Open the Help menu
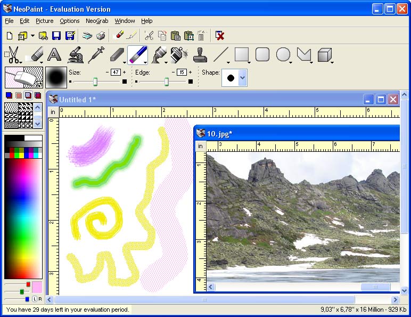411x317 pixels. (147, 21)
